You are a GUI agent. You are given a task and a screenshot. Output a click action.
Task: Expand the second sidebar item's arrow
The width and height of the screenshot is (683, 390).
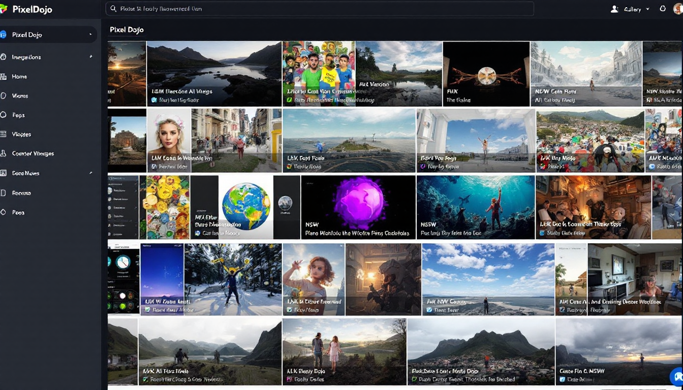[x=91, y=57]
